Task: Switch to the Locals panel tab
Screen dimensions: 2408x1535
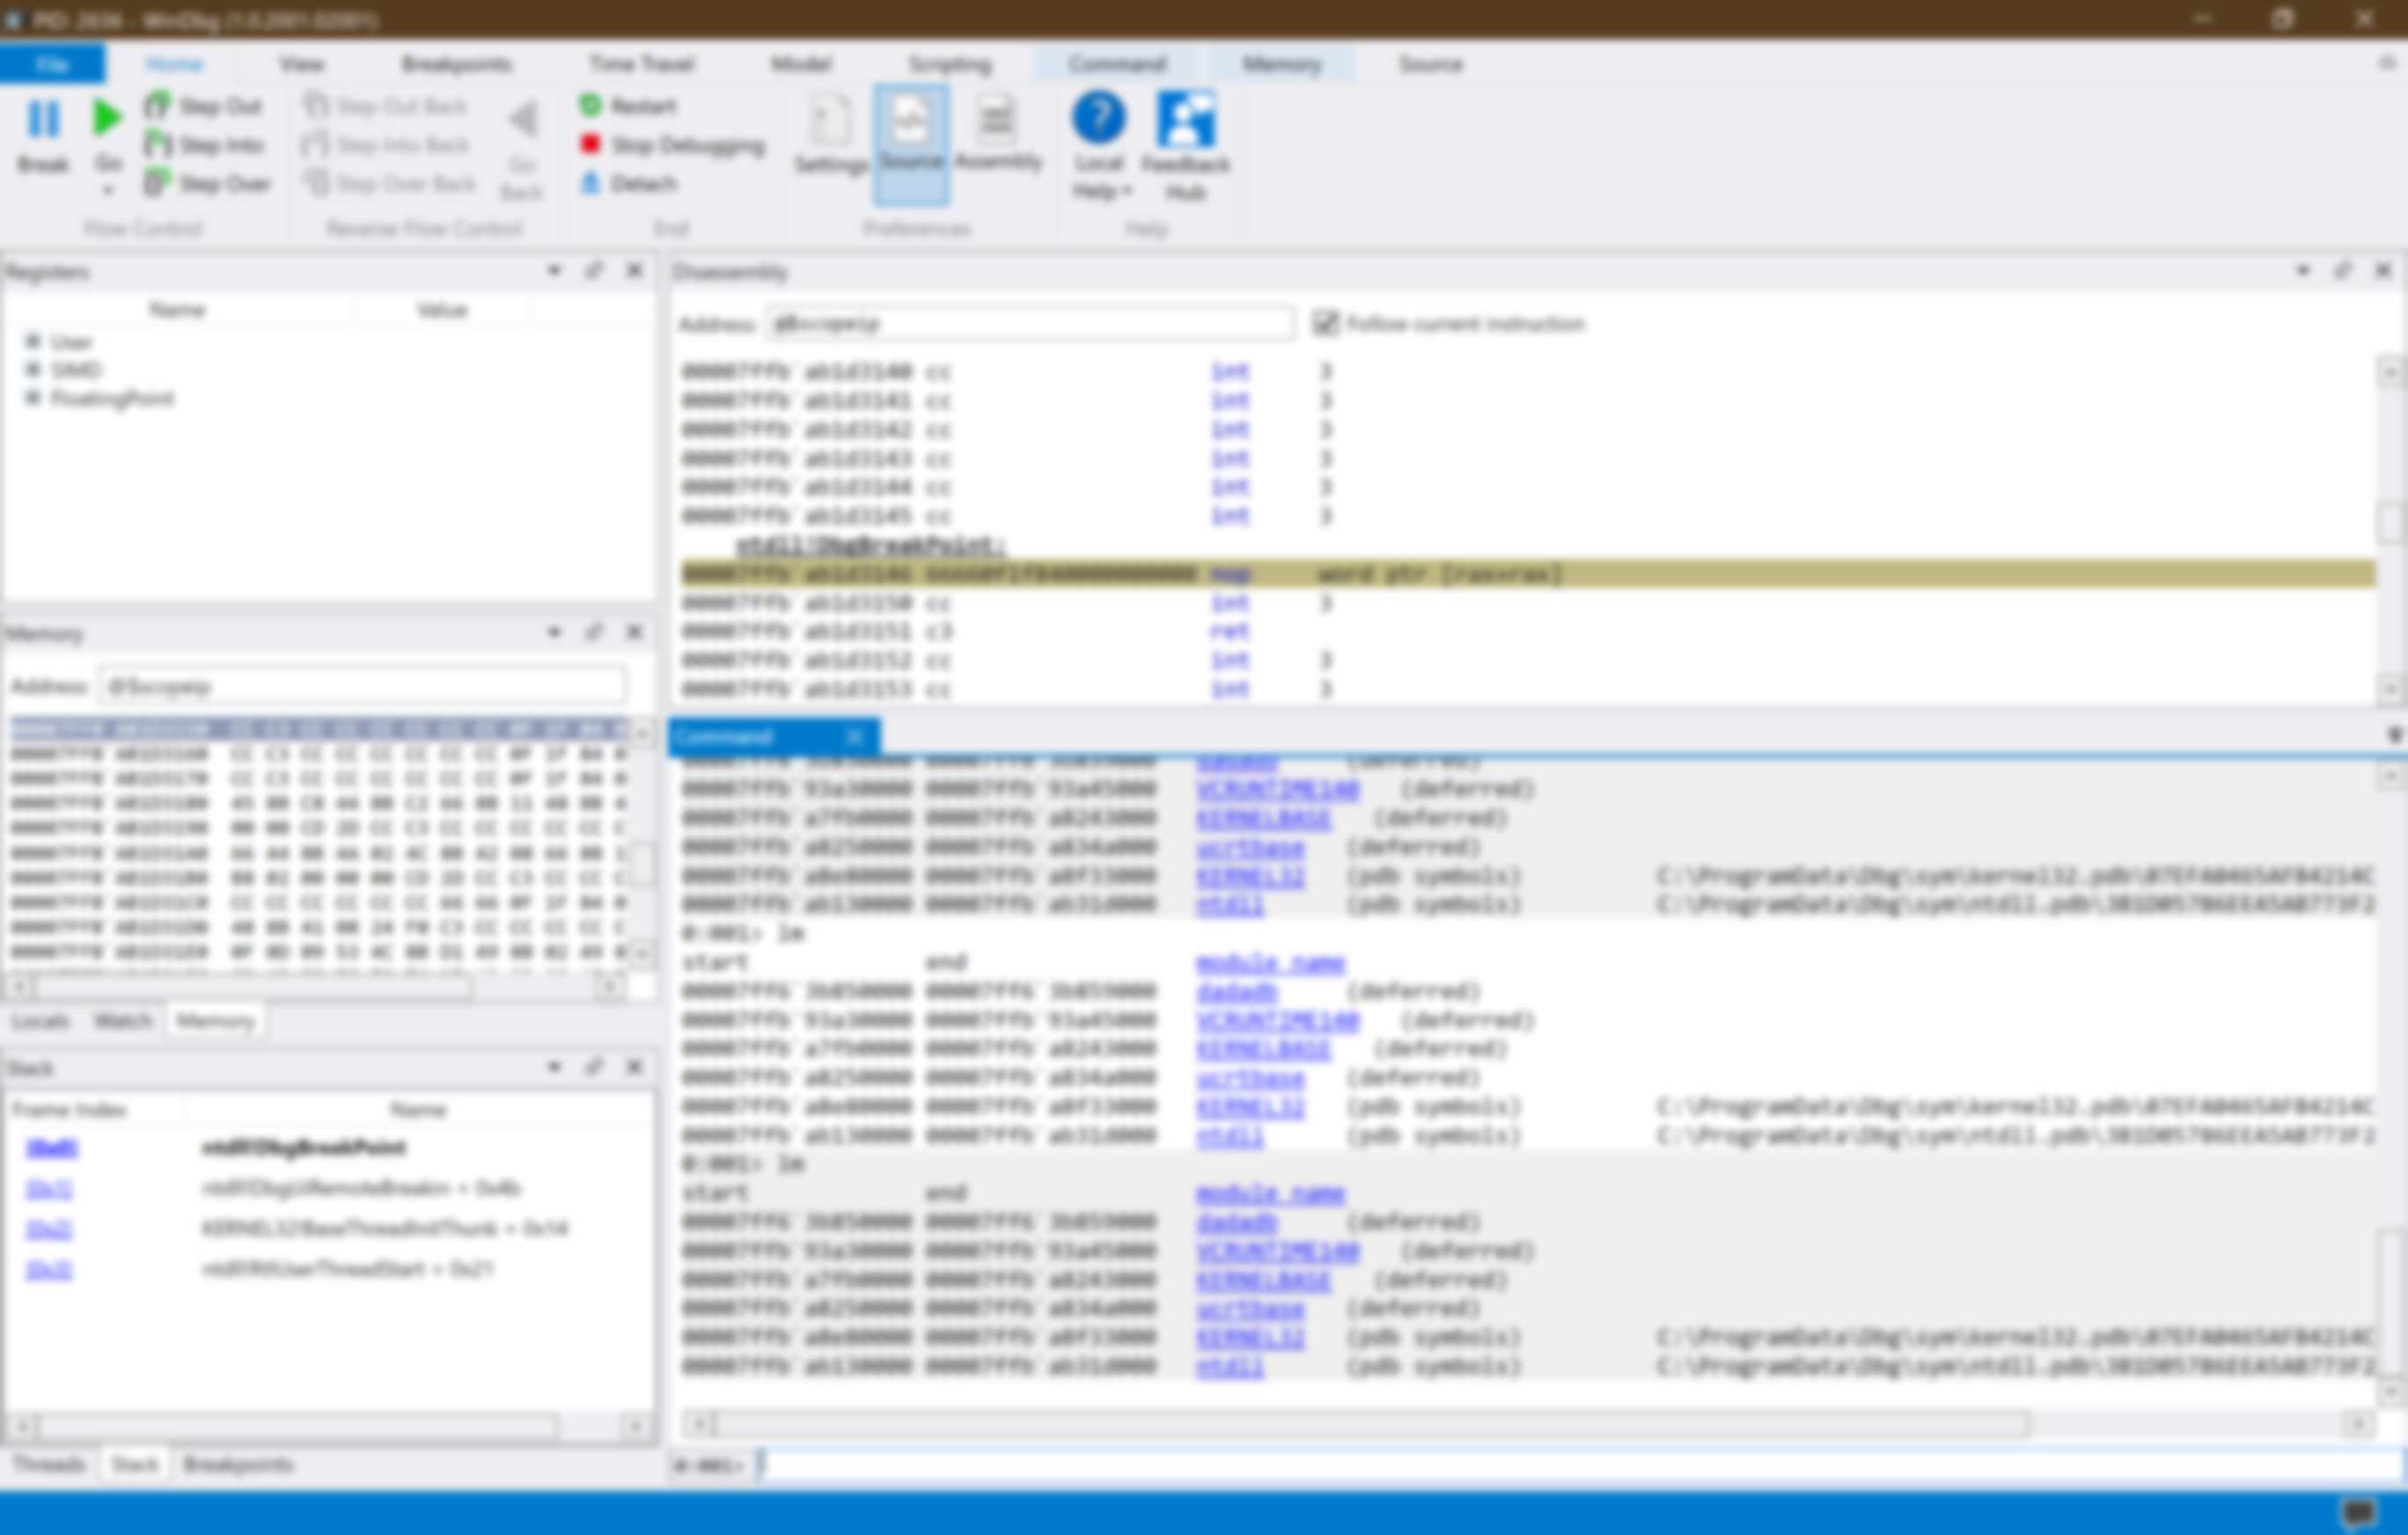Action: pyautogui.click(x=41, y=1021)
